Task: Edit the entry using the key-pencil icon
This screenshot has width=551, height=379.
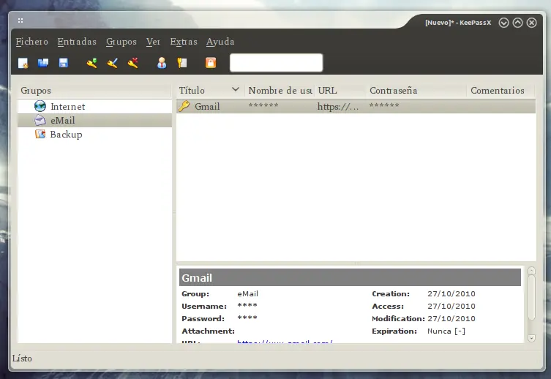Action: [x=112, y=63]
